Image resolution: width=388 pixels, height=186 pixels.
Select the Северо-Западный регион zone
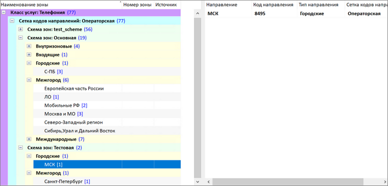click(107, 122)
